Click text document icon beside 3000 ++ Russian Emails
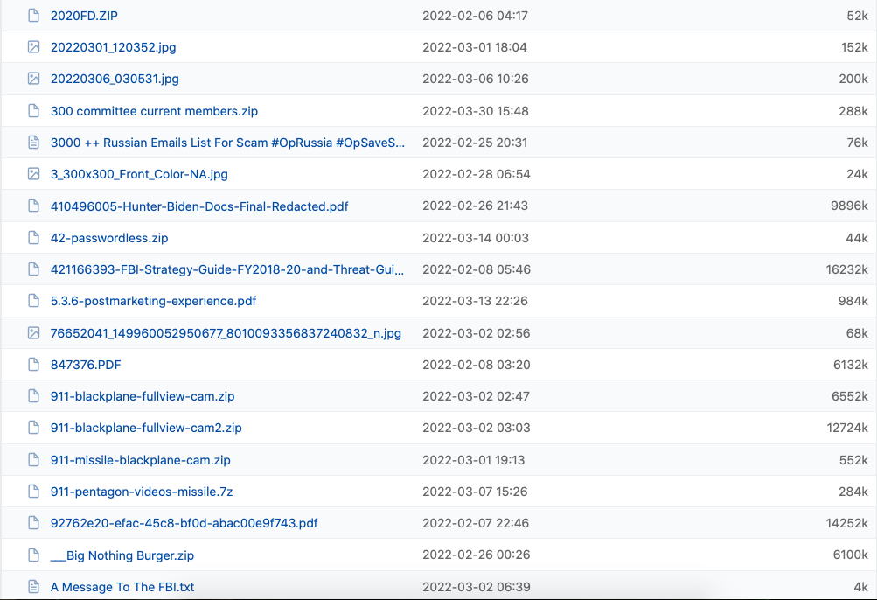877x600 pixels. click(x=33, y=143)
